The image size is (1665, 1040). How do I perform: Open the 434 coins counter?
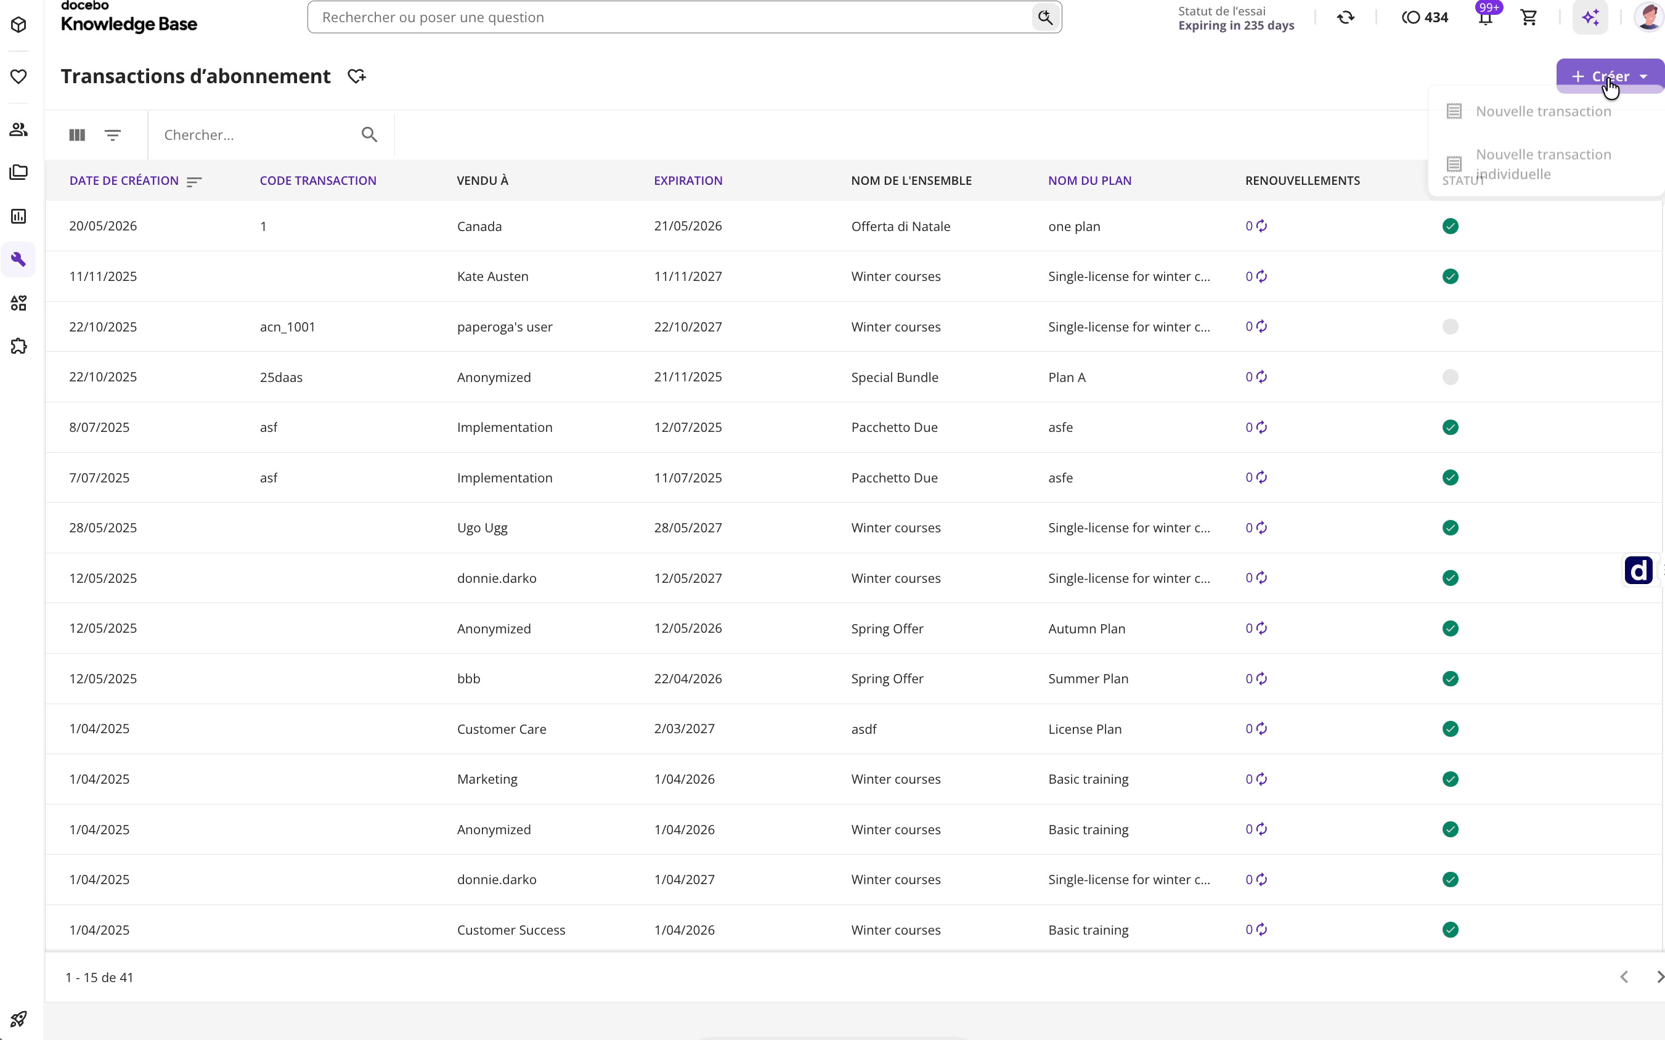tap(1425, 18)
